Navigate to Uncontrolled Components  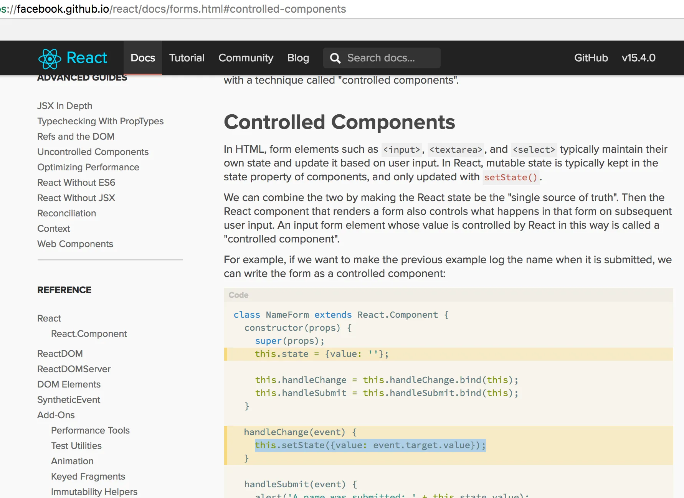tap(93, 152)
